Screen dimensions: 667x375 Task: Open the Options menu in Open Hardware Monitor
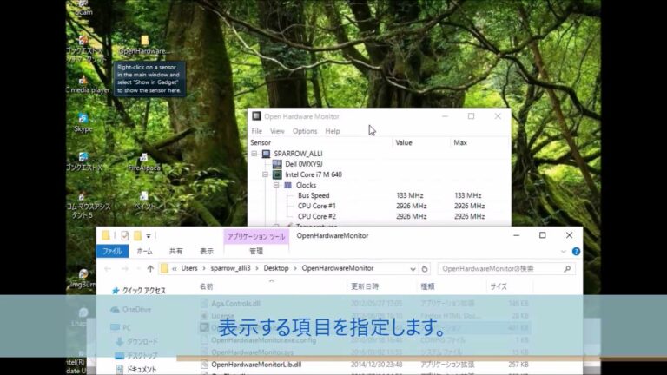(x=305, y=131)
